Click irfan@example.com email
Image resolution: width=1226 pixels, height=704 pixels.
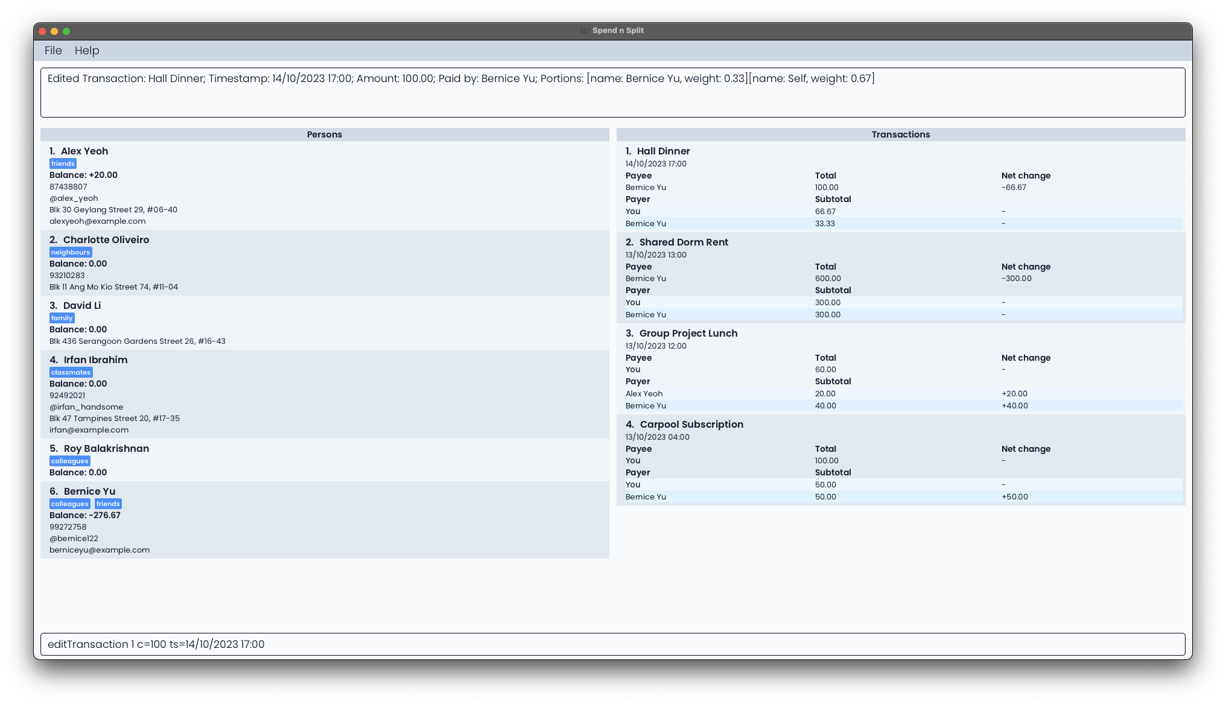coord(89,430)
